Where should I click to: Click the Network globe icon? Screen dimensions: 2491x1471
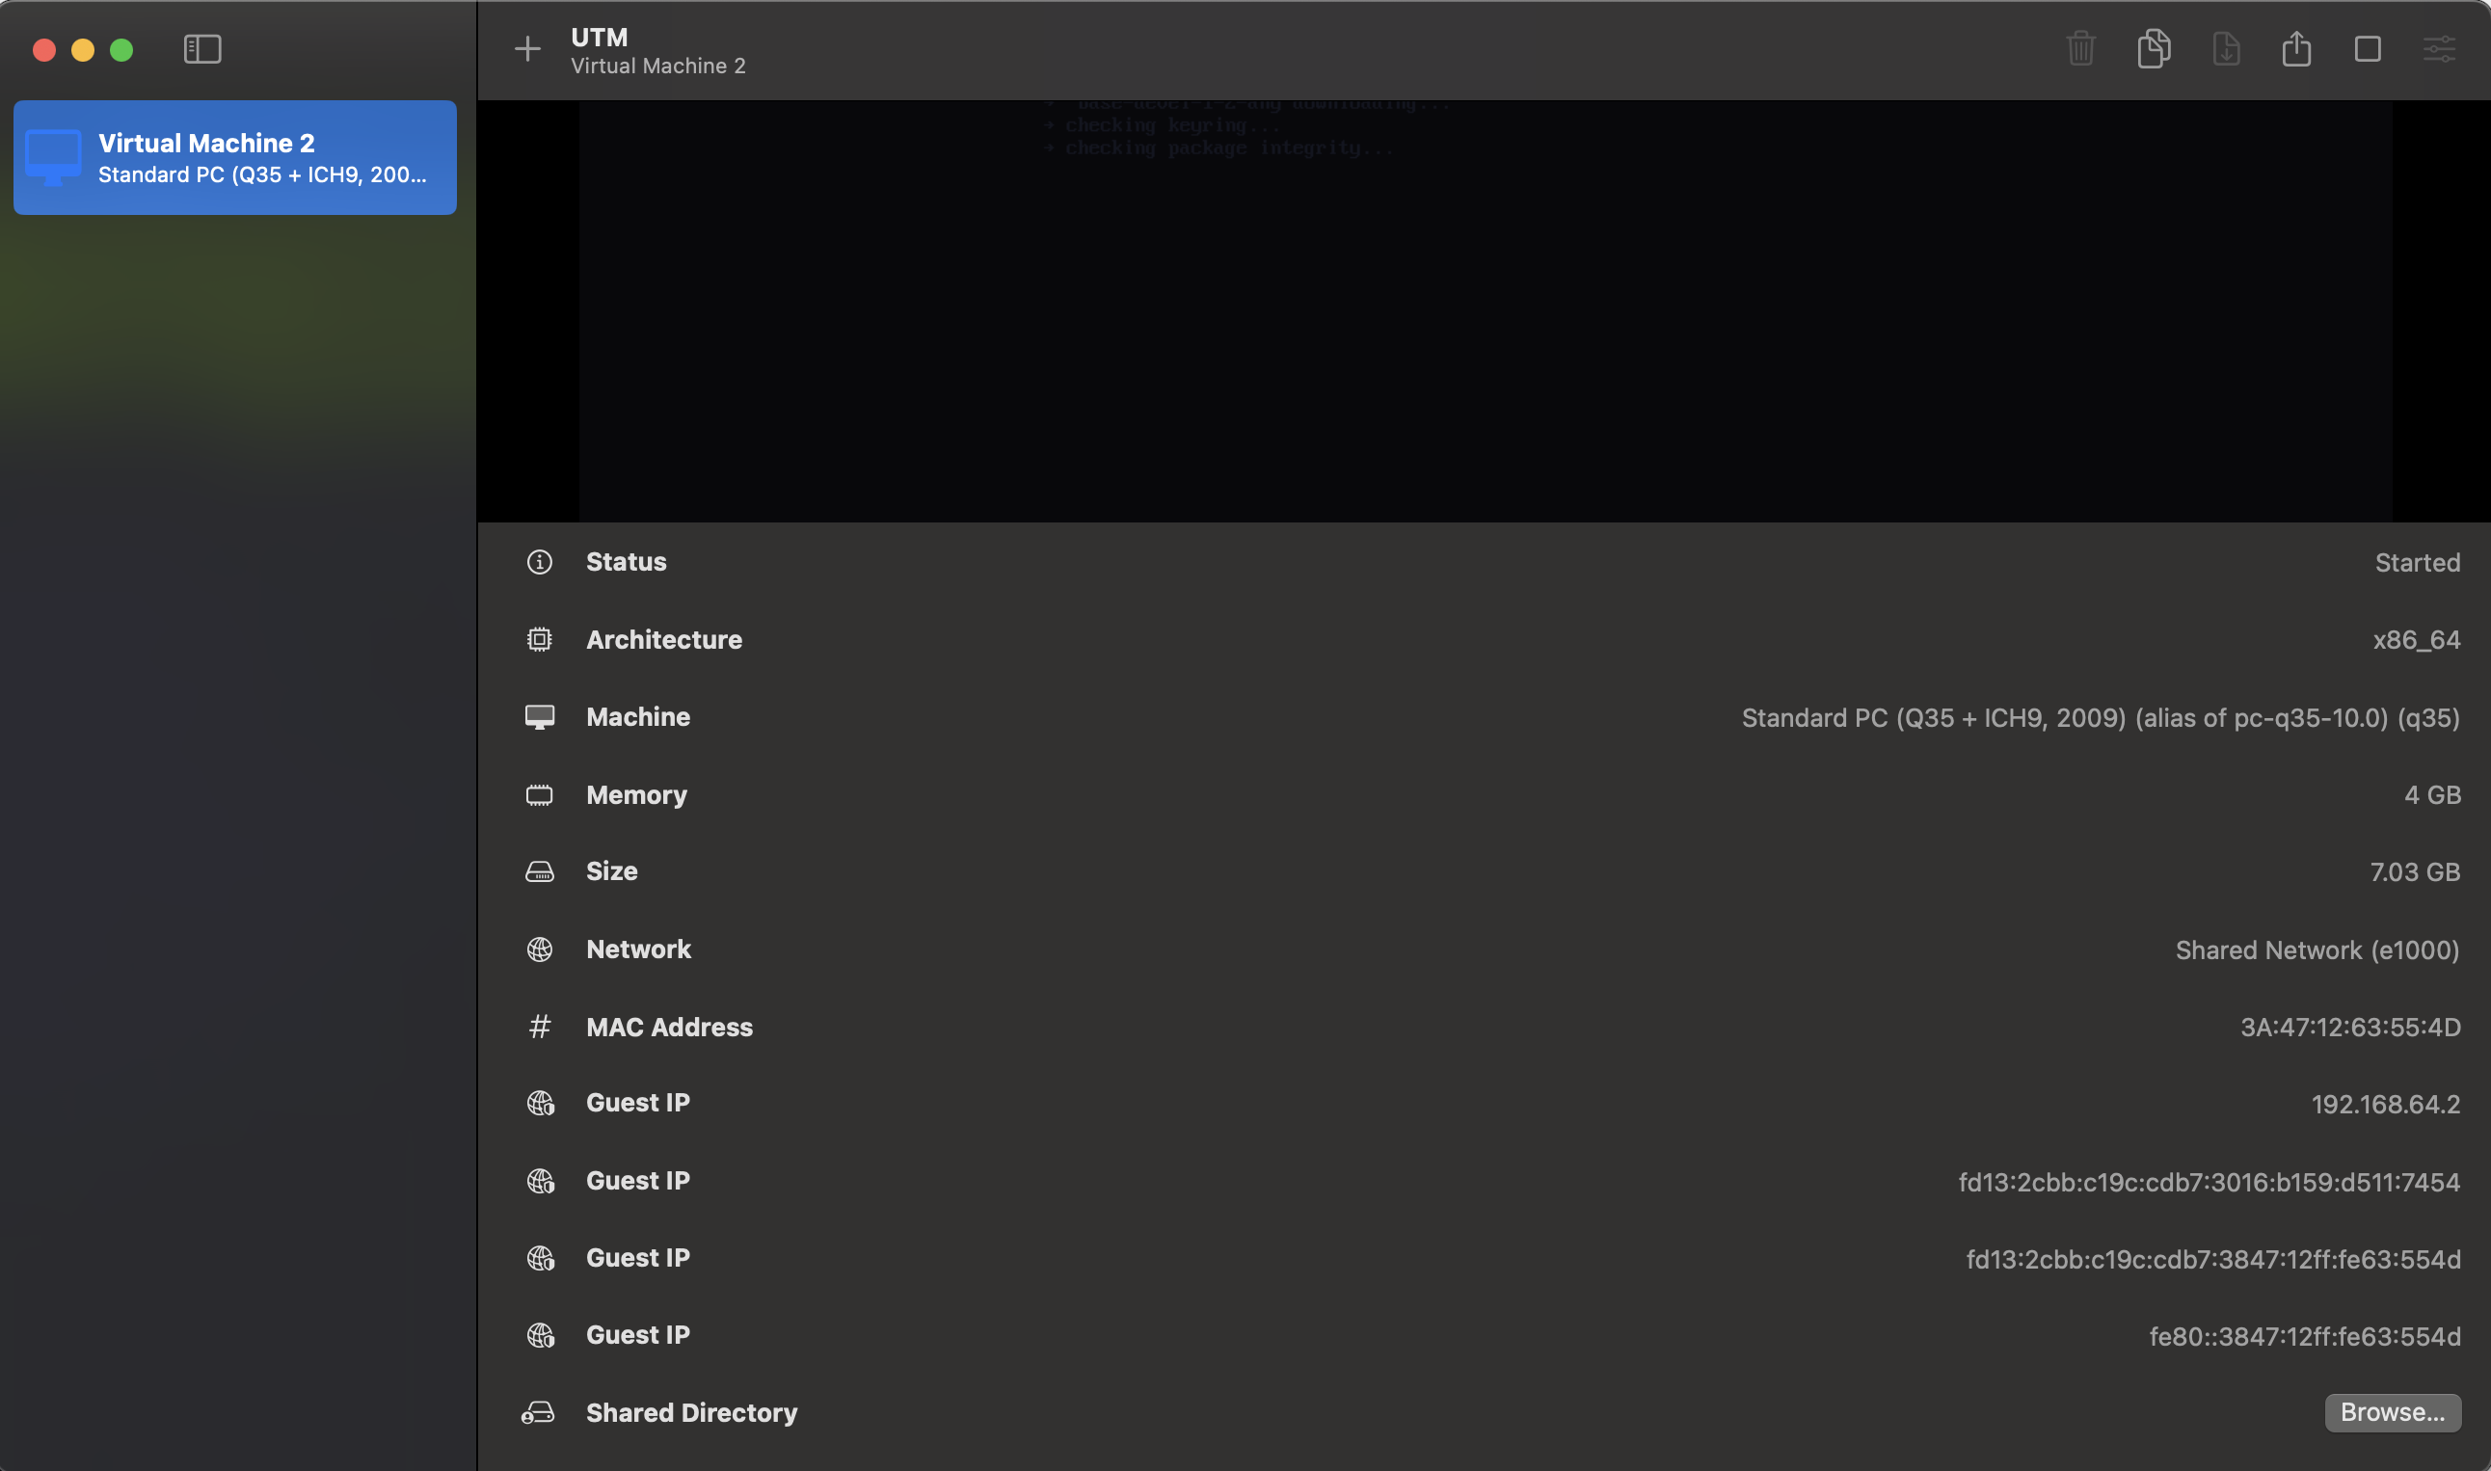tap(539, 949)
